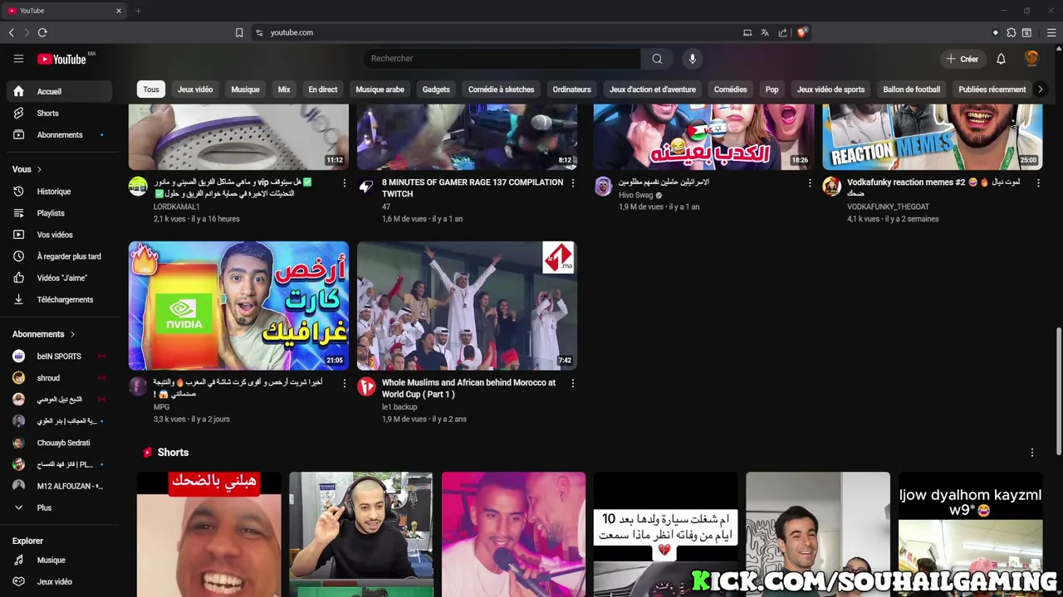Open beIN SPORTS channel subscription

tap(59, 356)
